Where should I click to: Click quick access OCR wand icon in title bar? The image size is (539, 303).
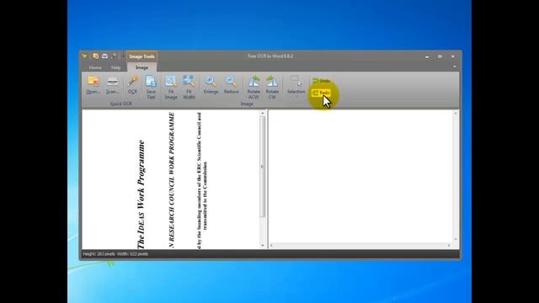click(114, 56)
